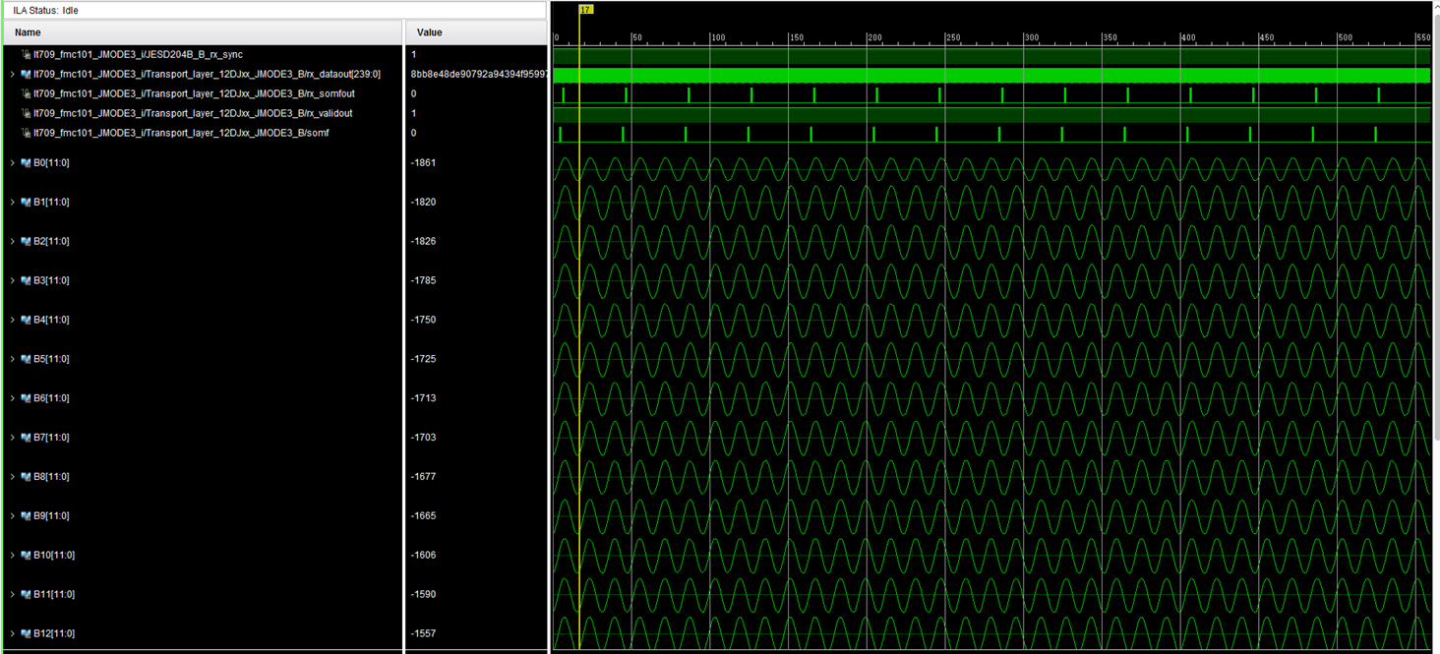This screenshot has width=1440, height=654.
Task: Click the JESD204B_B_rx_sync signal icon
Action: click(26, 55)
